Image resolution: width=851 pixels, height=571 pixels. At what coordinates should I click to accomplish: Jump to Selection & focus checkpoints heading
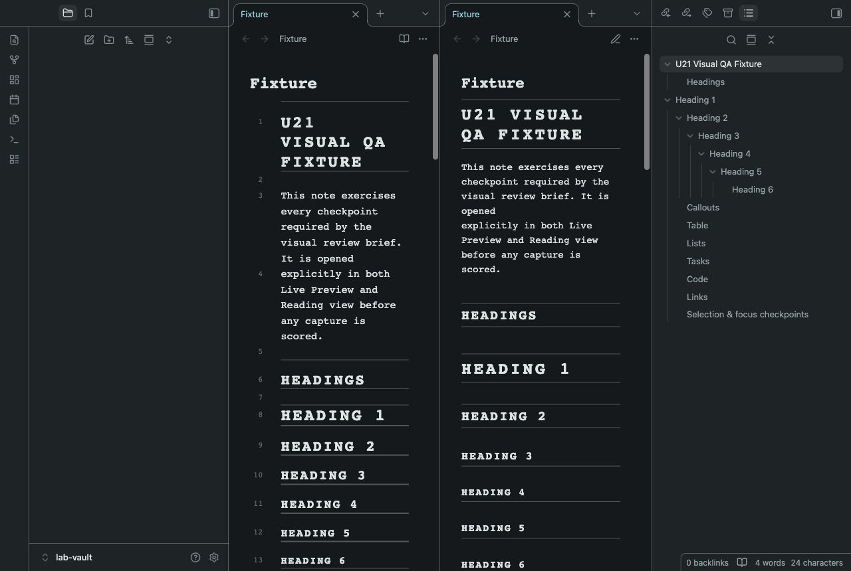[x=747, y=315]
